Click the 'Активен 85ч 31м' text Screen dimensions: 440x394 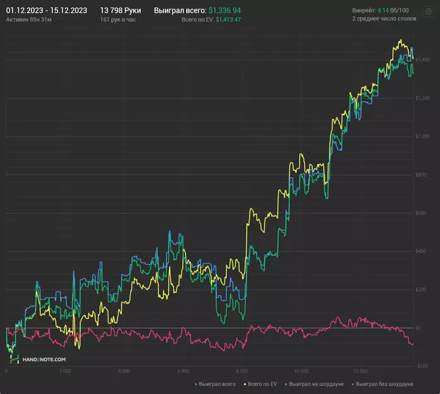29,19
